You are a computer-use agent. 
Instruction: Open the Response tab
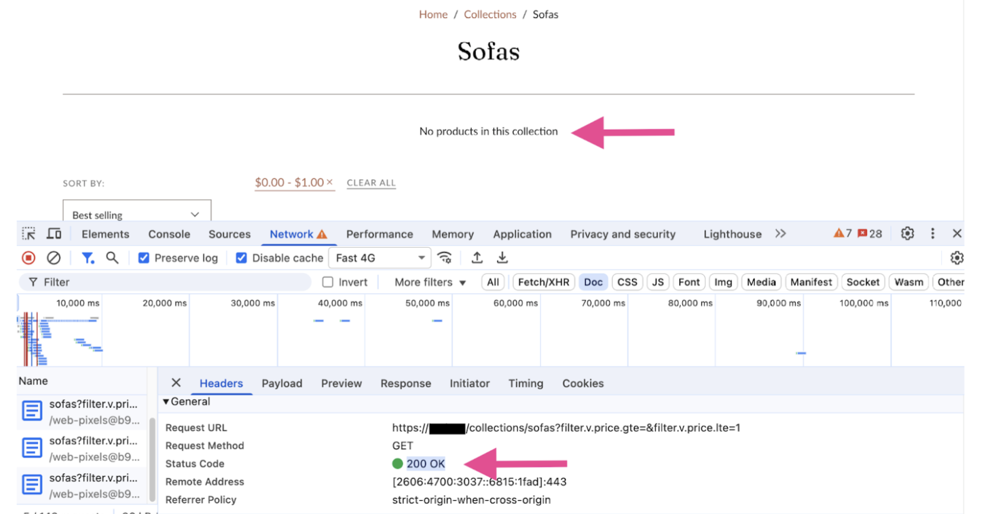click(406, 384)
